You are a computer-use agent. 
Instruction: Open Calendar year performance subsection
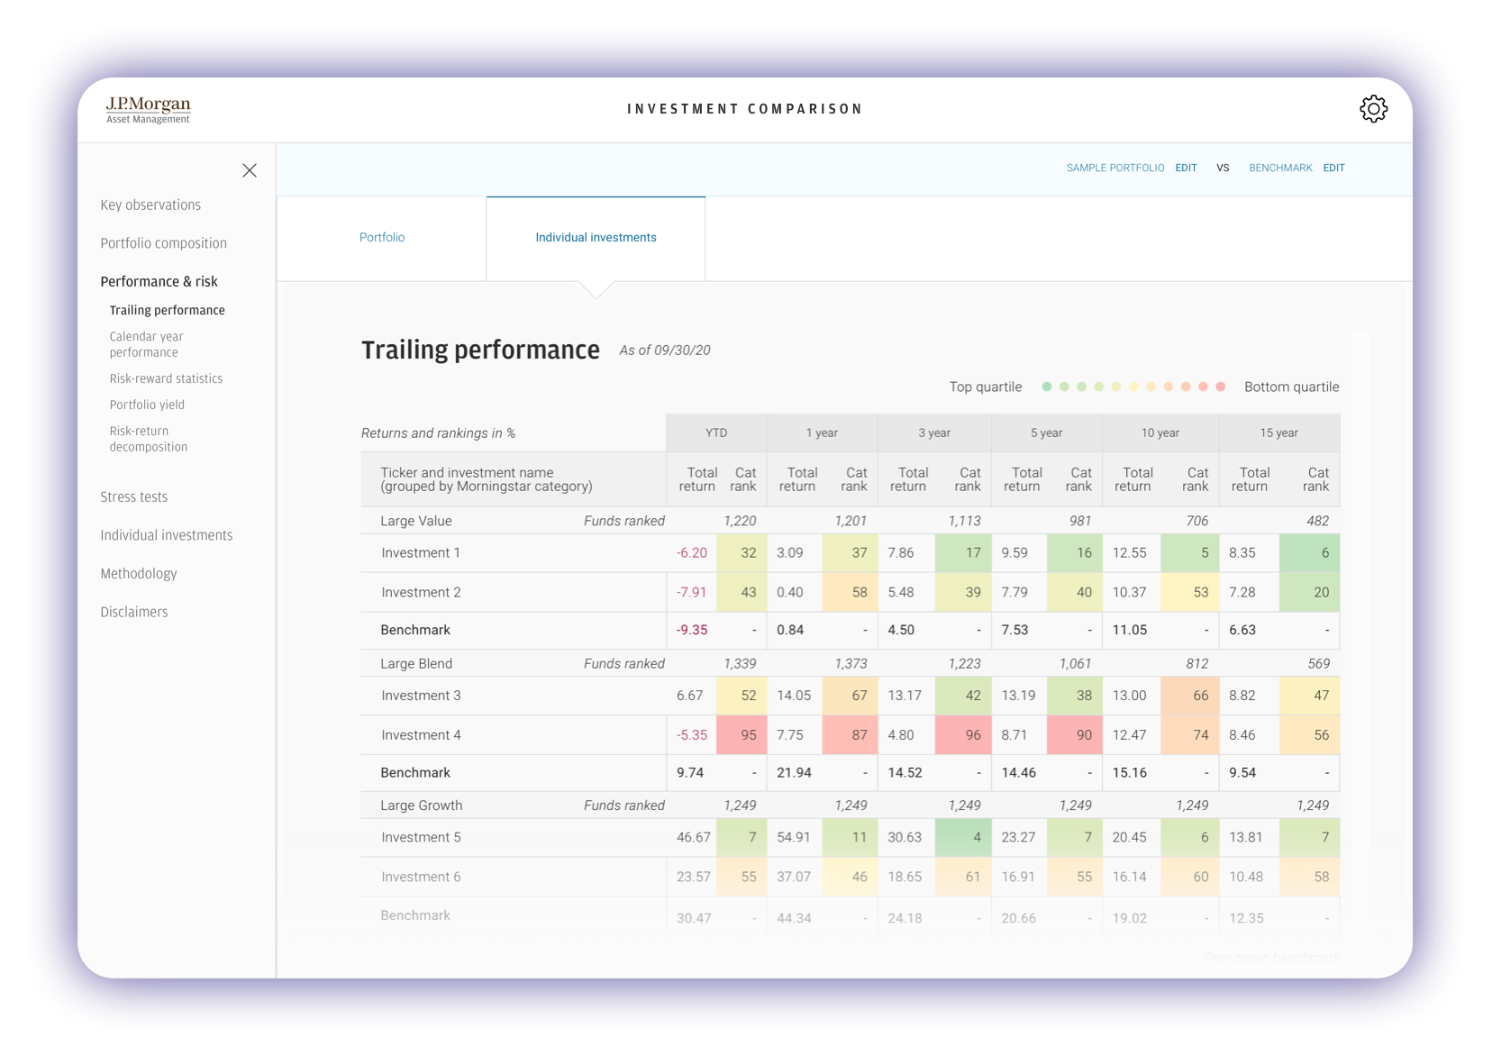(146, 344)
